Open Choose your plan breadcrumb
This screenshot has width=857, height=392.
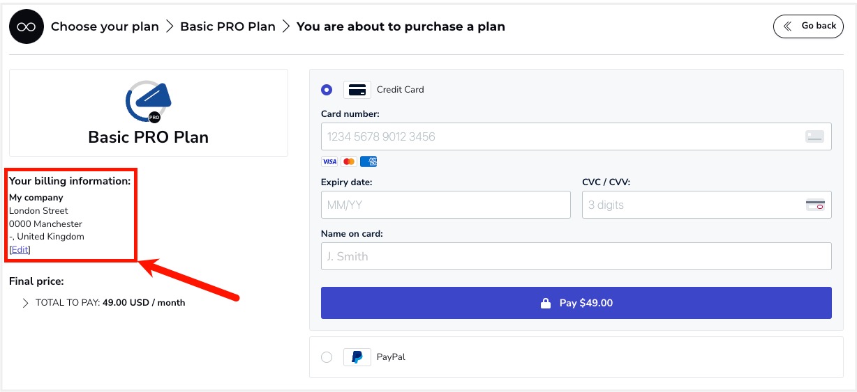pyautogui.click(x=105, y=26)
